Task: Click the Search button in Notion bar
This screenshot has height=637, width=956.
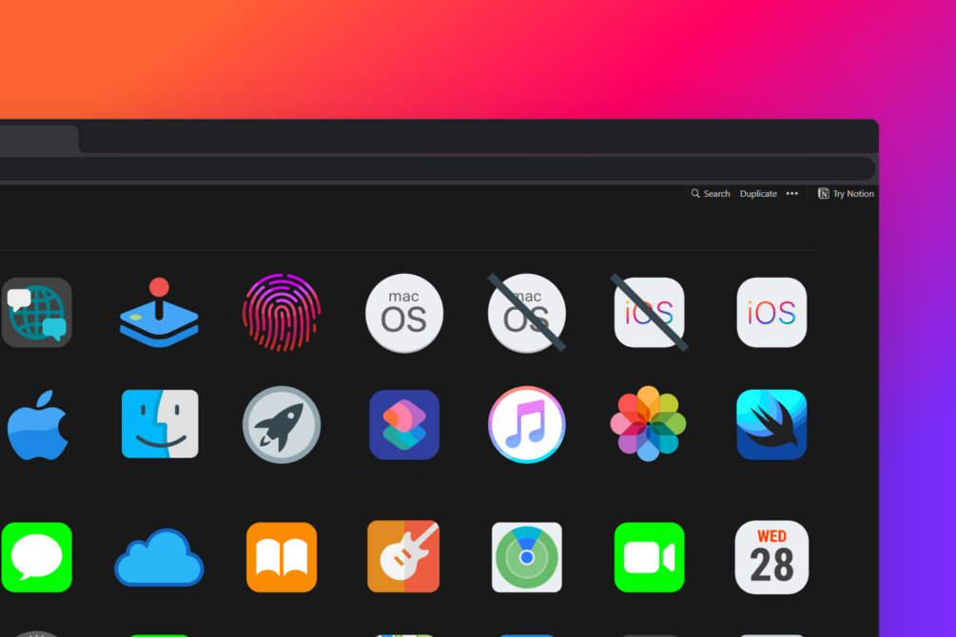Action: coord(711,194)
